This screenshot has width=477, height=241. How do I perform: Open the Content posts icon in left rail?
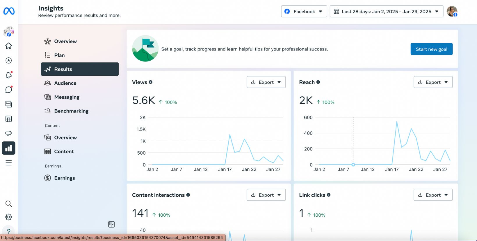9,104
